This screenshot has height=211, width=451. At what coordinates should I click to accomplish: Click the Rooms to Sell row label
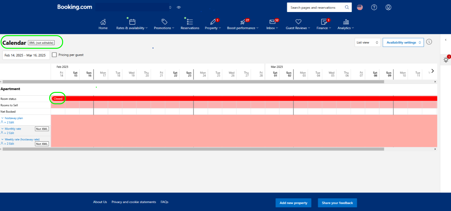[9, 105]
